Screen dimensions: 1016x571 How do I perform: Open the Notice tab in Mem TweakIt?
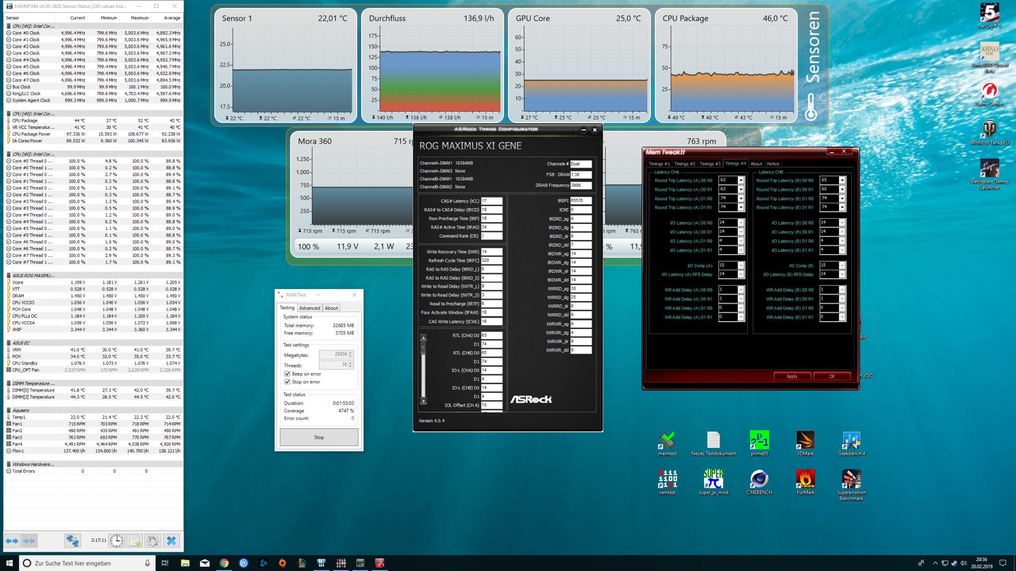[x=773, y=164]
